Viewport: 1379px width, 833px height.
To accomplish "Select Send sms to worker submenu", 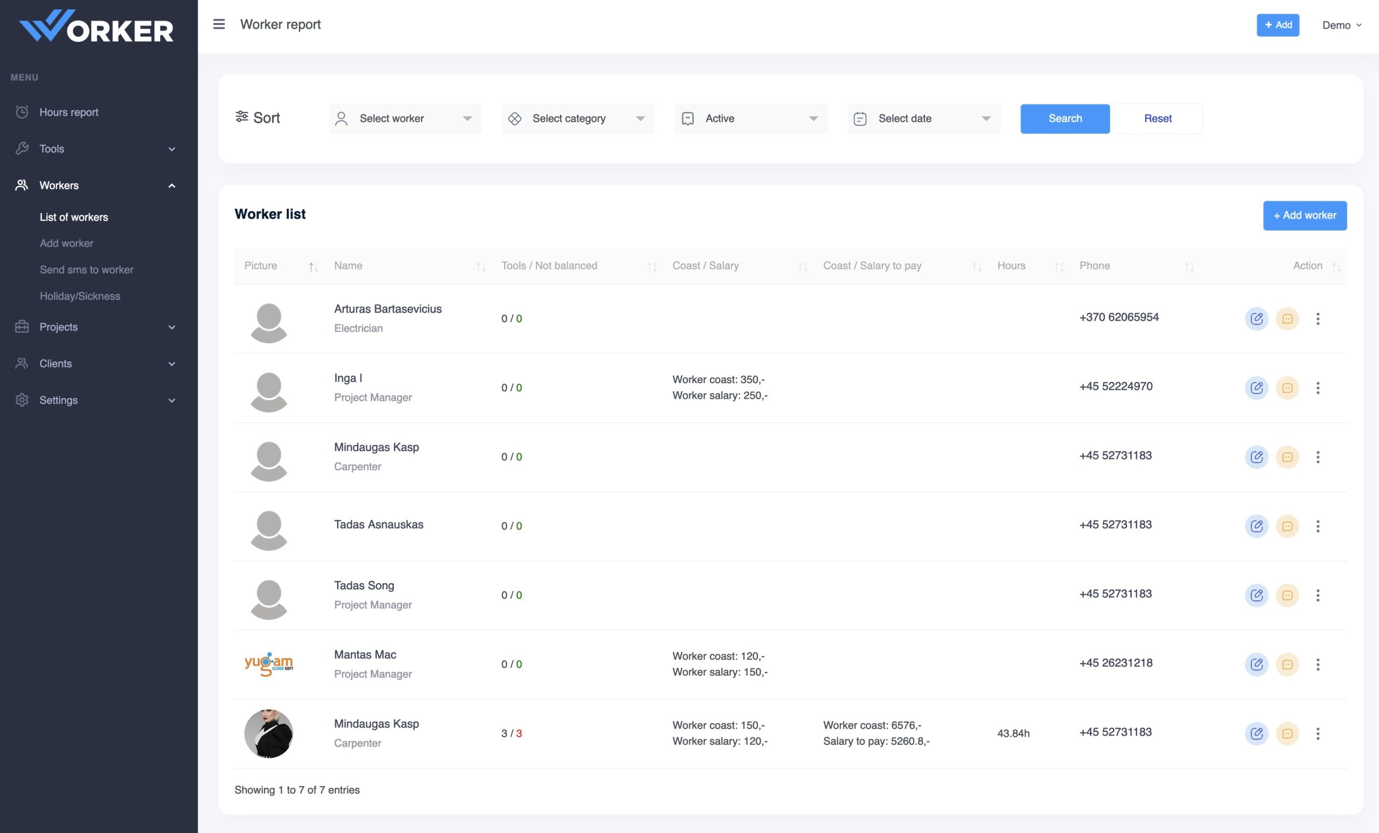I will (86, 270).
